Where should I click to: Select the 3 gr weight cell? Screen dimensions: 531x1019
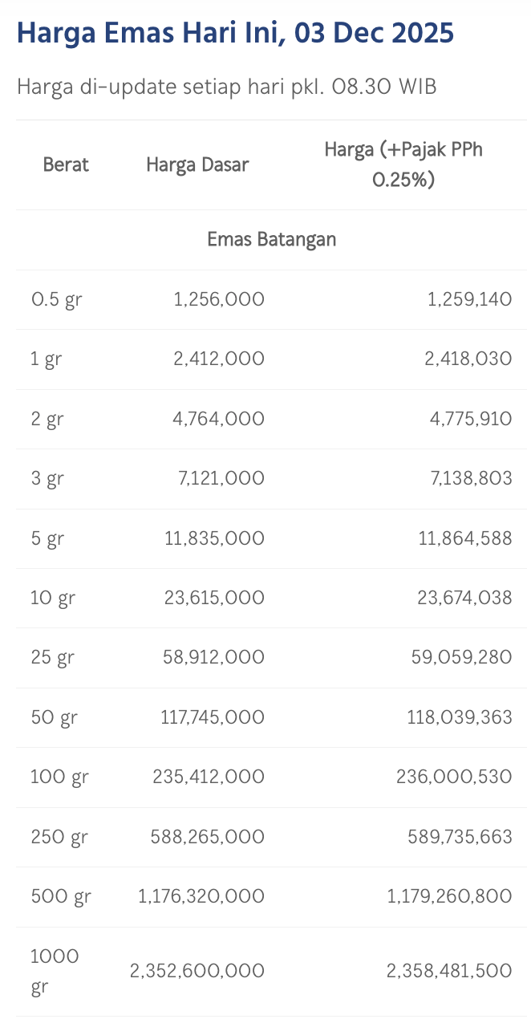pyautogui.click(x=47, y=478)
